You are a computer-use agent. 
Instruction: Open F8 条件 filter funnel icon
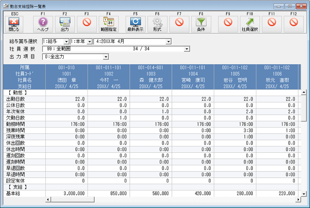click(201, 24)
